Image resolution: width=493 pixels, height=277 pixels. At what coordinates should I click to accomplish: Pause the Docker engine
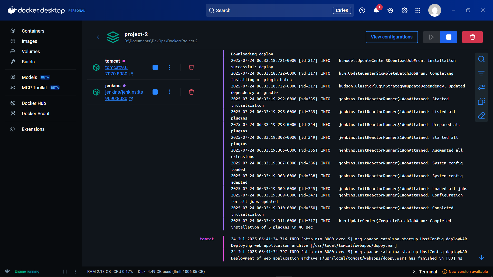tap(65, 272)
